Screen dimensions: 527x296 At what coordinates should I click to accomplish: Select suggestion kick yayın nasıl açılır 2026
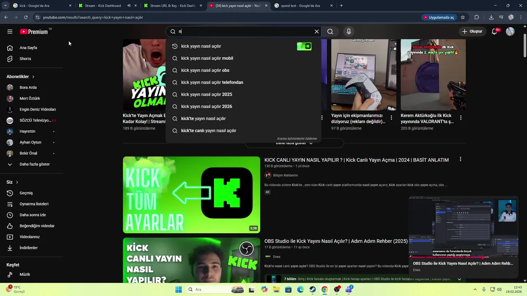point(243,106)
